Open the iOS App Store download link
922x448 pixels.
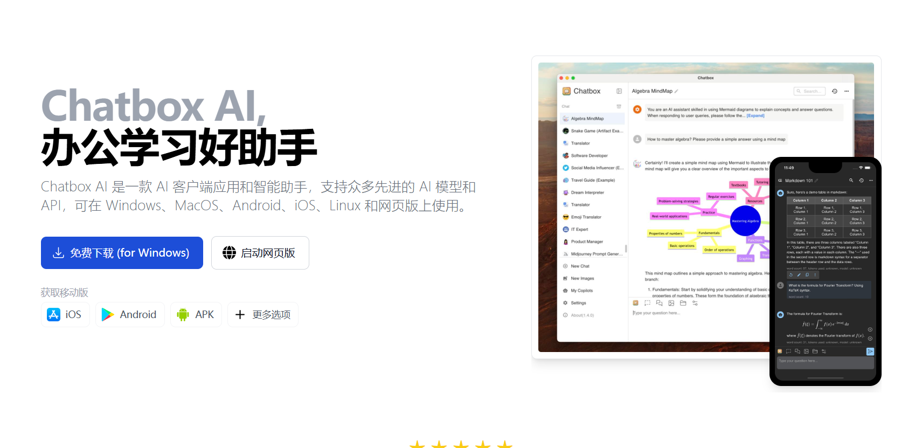click(64, 314)
